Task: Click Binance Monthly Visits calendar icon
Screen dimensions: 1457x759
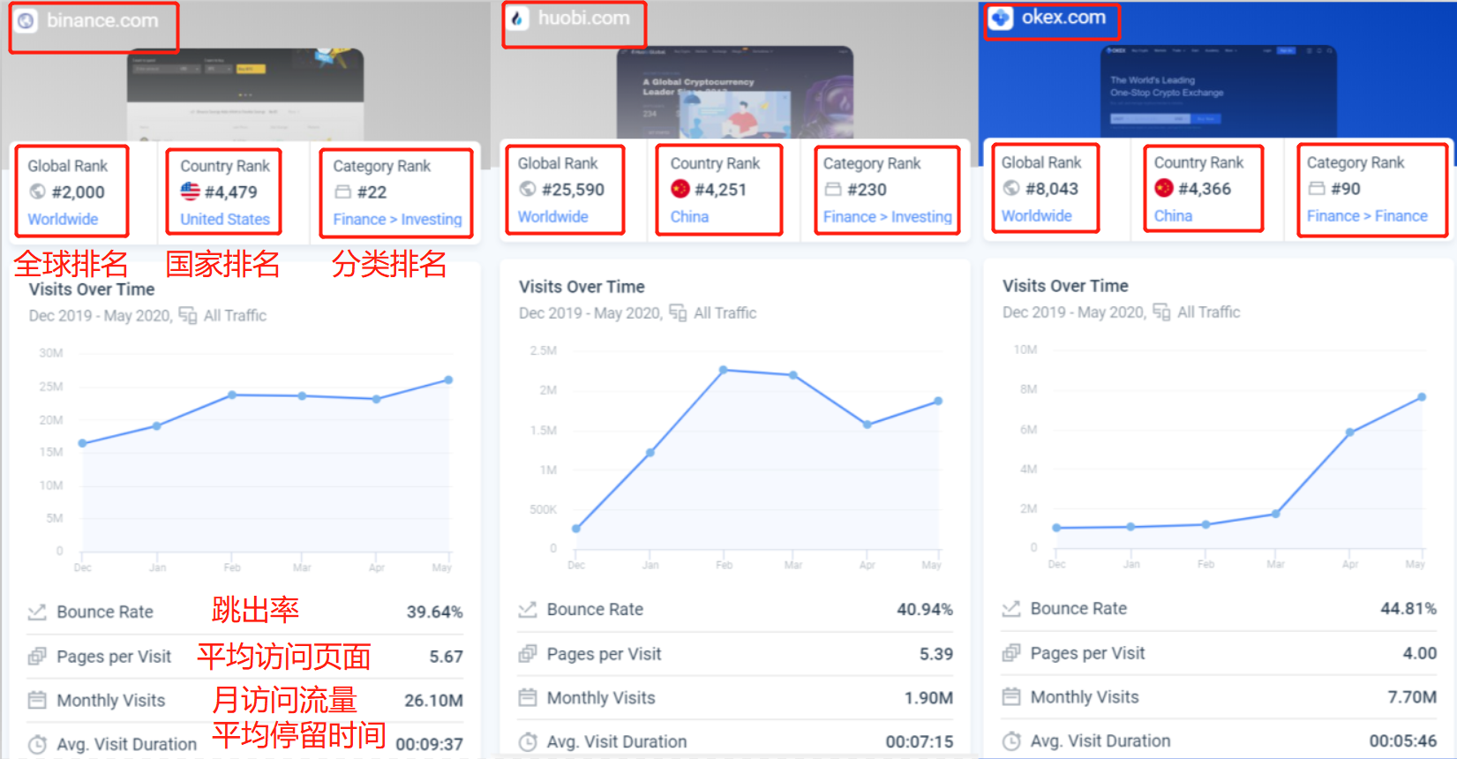Action: (x=37, y=701)
